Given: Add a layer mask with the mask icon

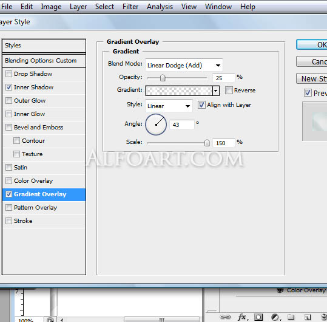Looking at the screenshot, I should (x=258, y=317).
